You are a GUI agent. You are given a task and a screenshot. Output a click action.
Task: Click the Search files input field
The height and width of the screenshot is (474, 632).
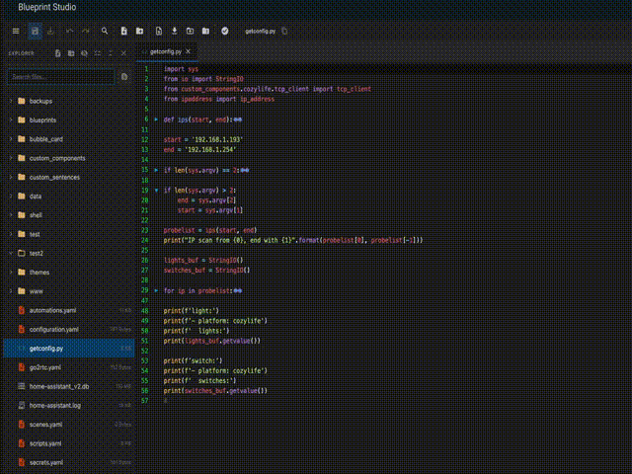[59, 76]
